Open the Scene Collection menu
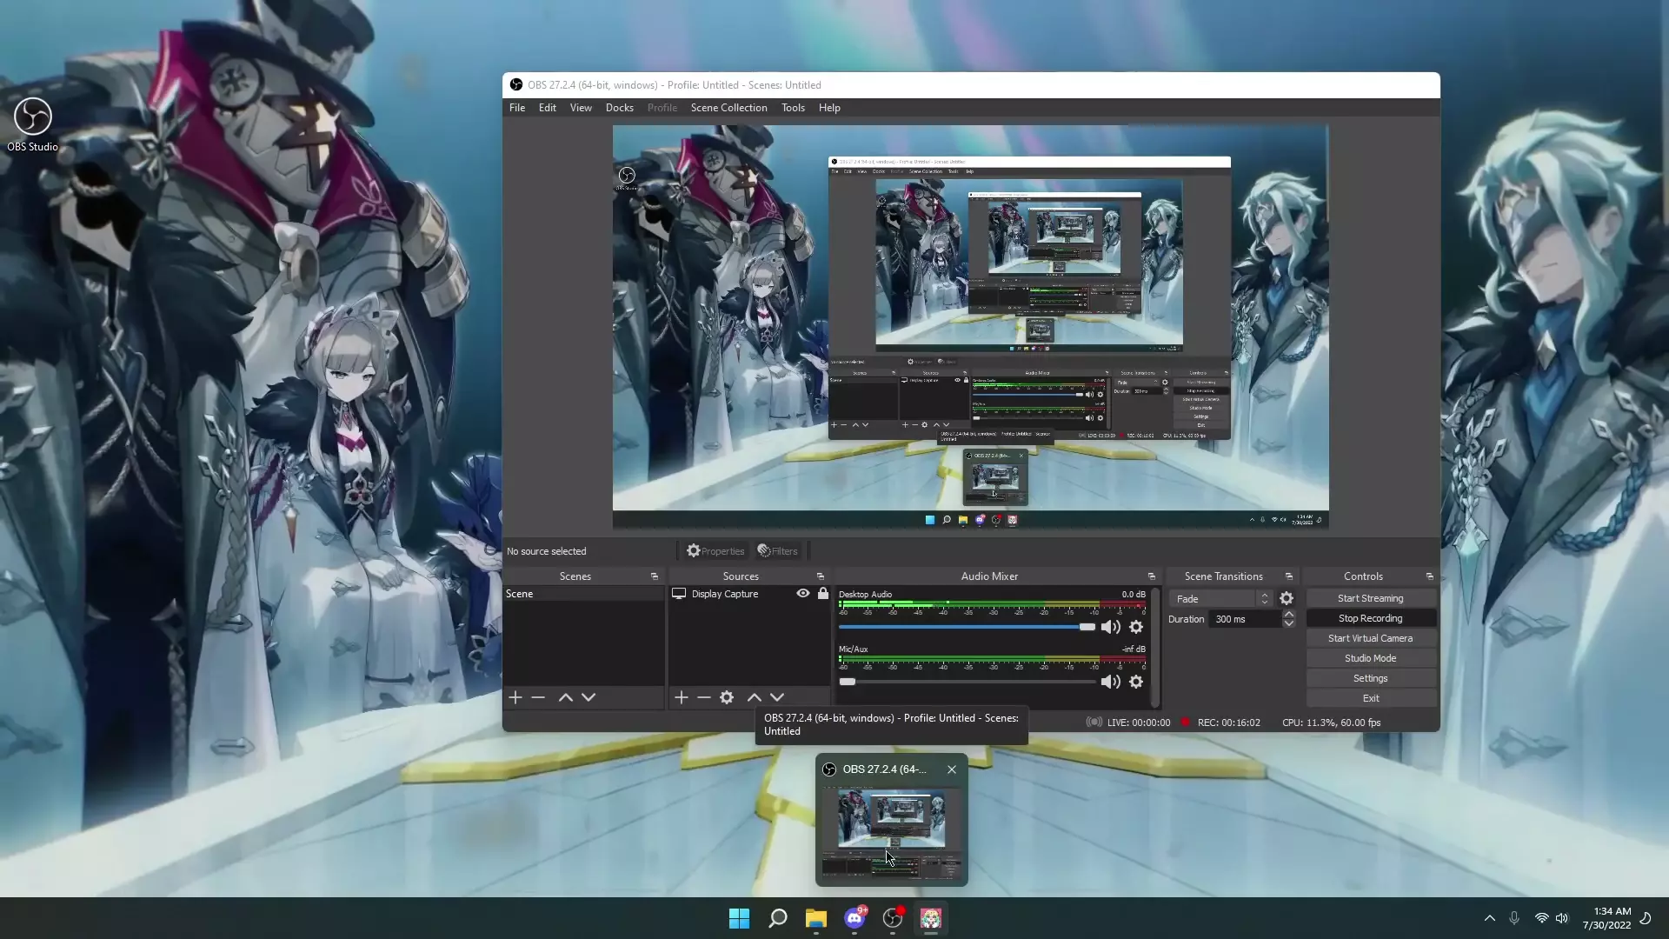1669x939 pixels. click(x=728, y=108)
